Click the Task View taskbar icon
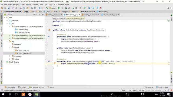The image size is (173, 97). point(16,94)
